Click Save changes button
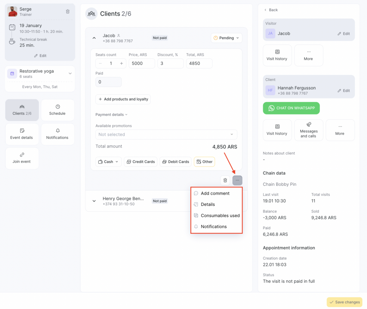The image size is (367, 309). (x=344, y=302)
